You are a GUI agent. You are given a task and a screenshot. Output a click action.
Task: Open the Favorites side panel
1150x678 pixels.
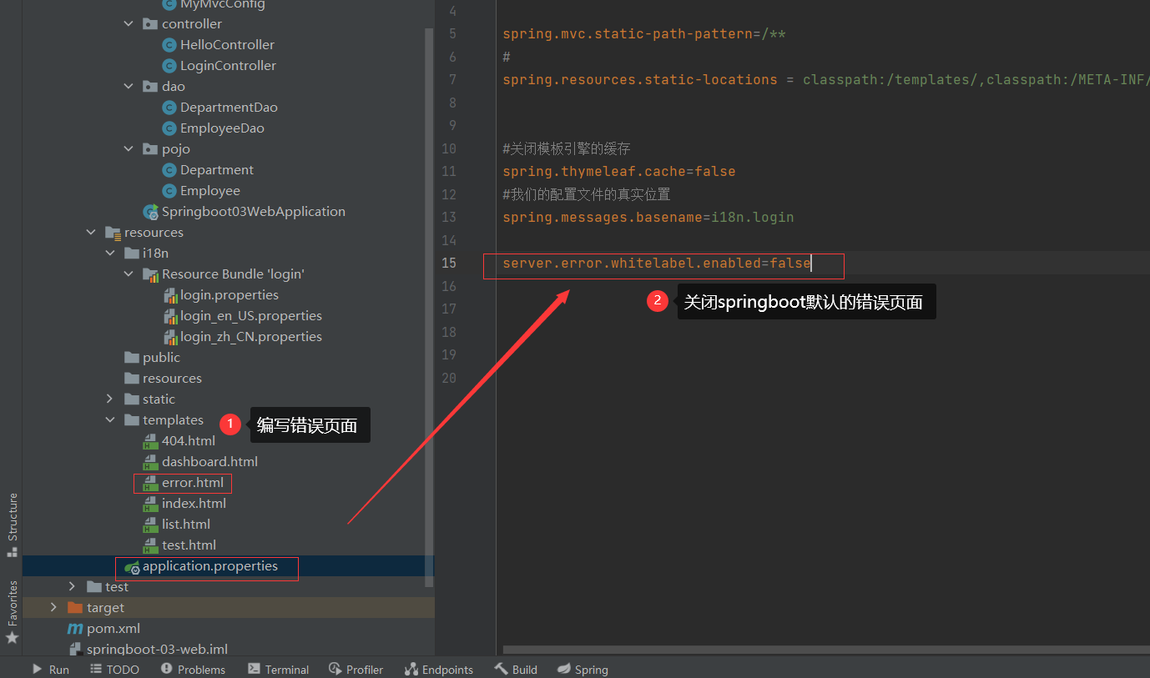click(x=12, y=612)
